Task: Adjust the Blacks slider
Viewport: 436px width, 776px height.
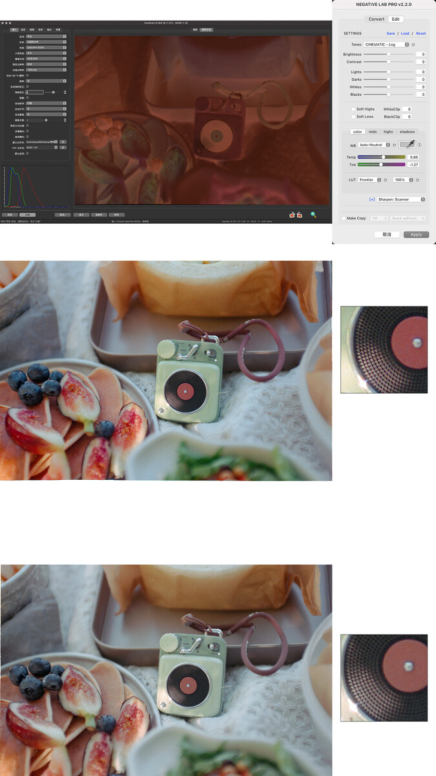Action: point(389,94)
